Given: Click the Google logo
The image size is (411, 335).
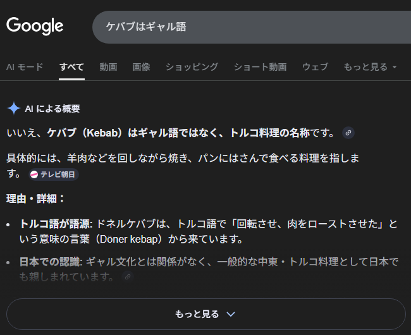Looking at the screenshot, I should (35, 26).
